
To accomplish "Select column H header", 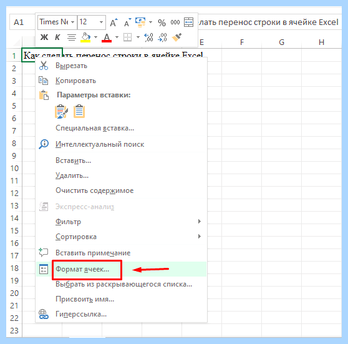I will pos(322,42).
